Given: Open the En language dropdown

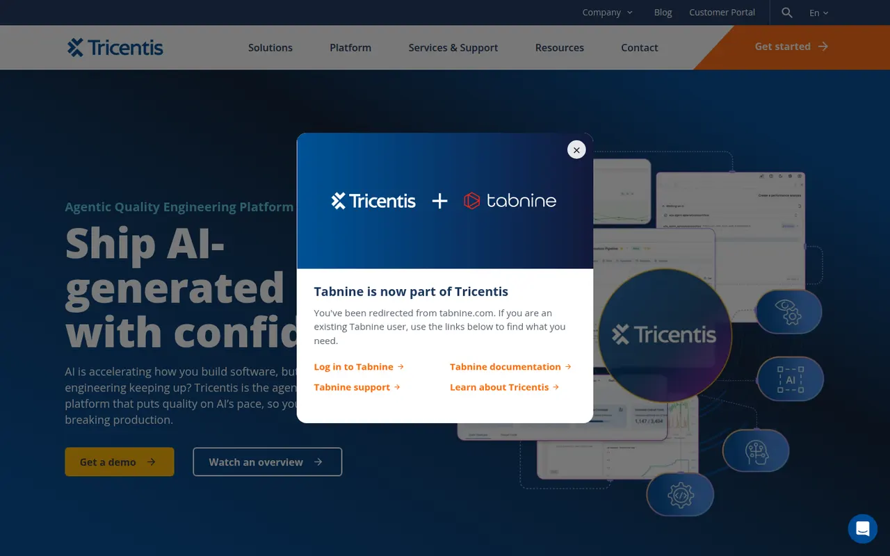Looking at the screenshot, I should coord(819,13).
